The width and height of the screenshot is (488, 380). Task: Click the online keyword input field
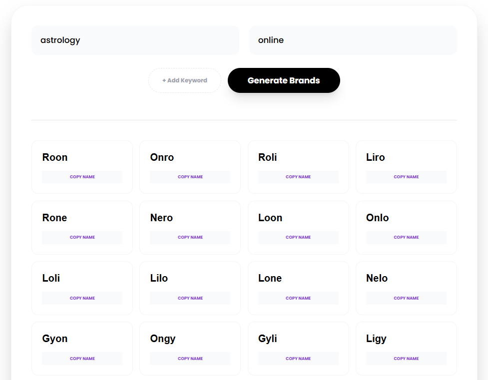[x=353, y=40]
